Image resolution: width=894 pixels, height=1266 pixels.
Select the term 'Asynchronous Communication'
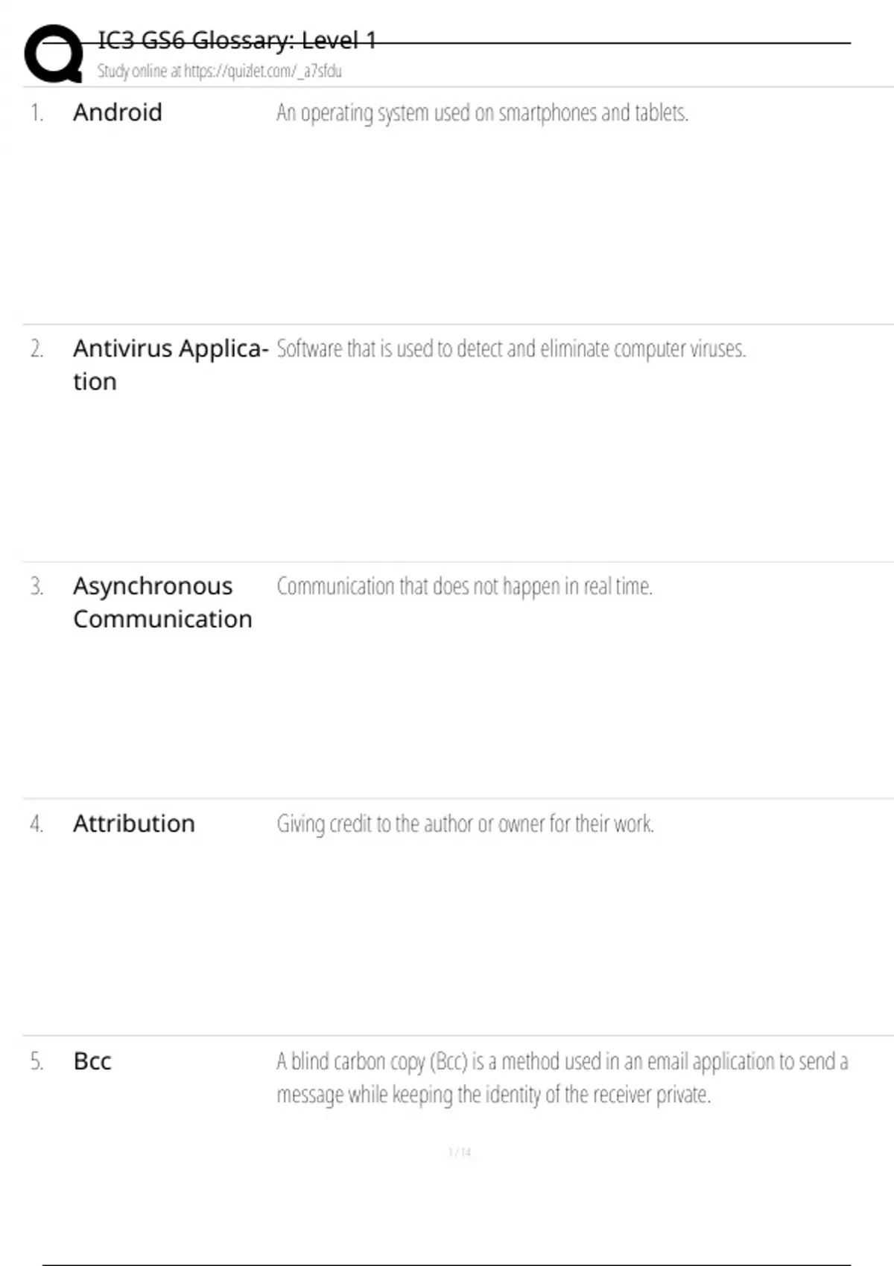[162, 602]
